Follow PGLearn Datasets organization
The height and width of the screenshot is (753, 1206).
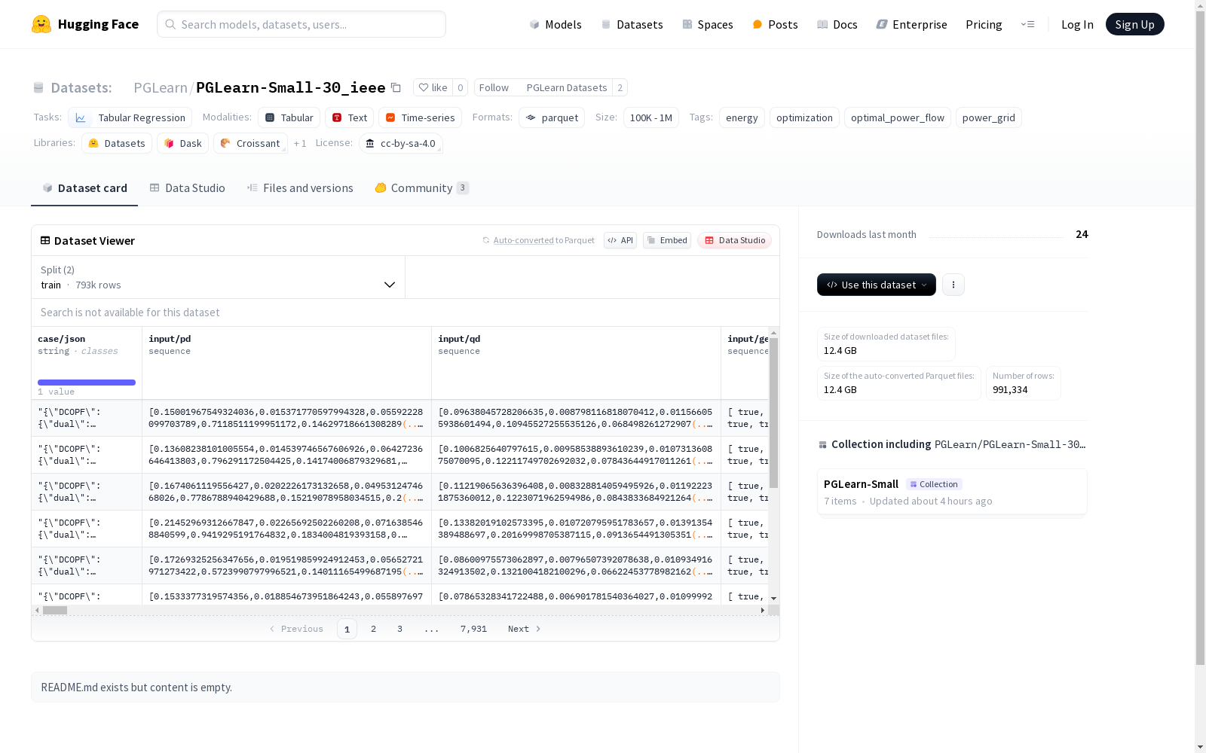(494, 87)
